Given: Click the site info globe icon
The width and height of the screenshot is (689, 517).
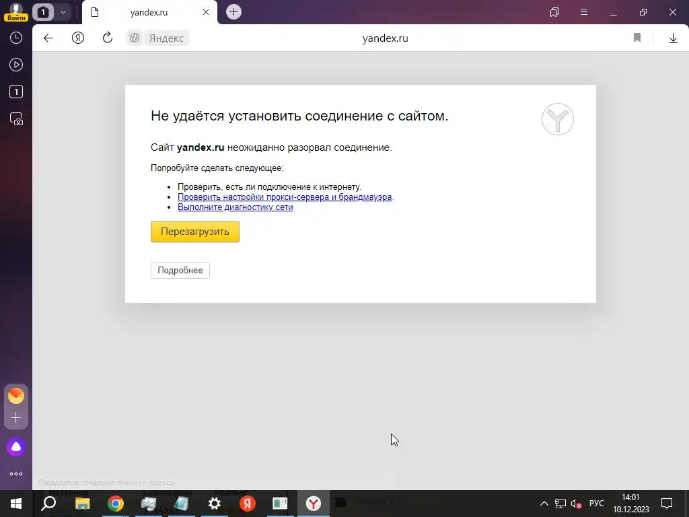Looking at the screenshot, I should (x=135, y=38).
